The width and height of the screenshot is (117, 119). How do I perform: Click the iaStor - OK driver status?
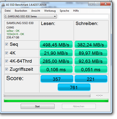click(13, 31)
